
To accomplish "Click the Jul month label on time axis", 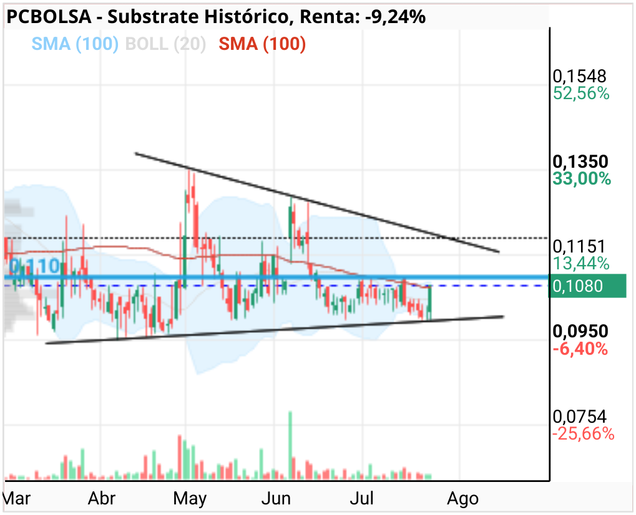I will 361,498.
